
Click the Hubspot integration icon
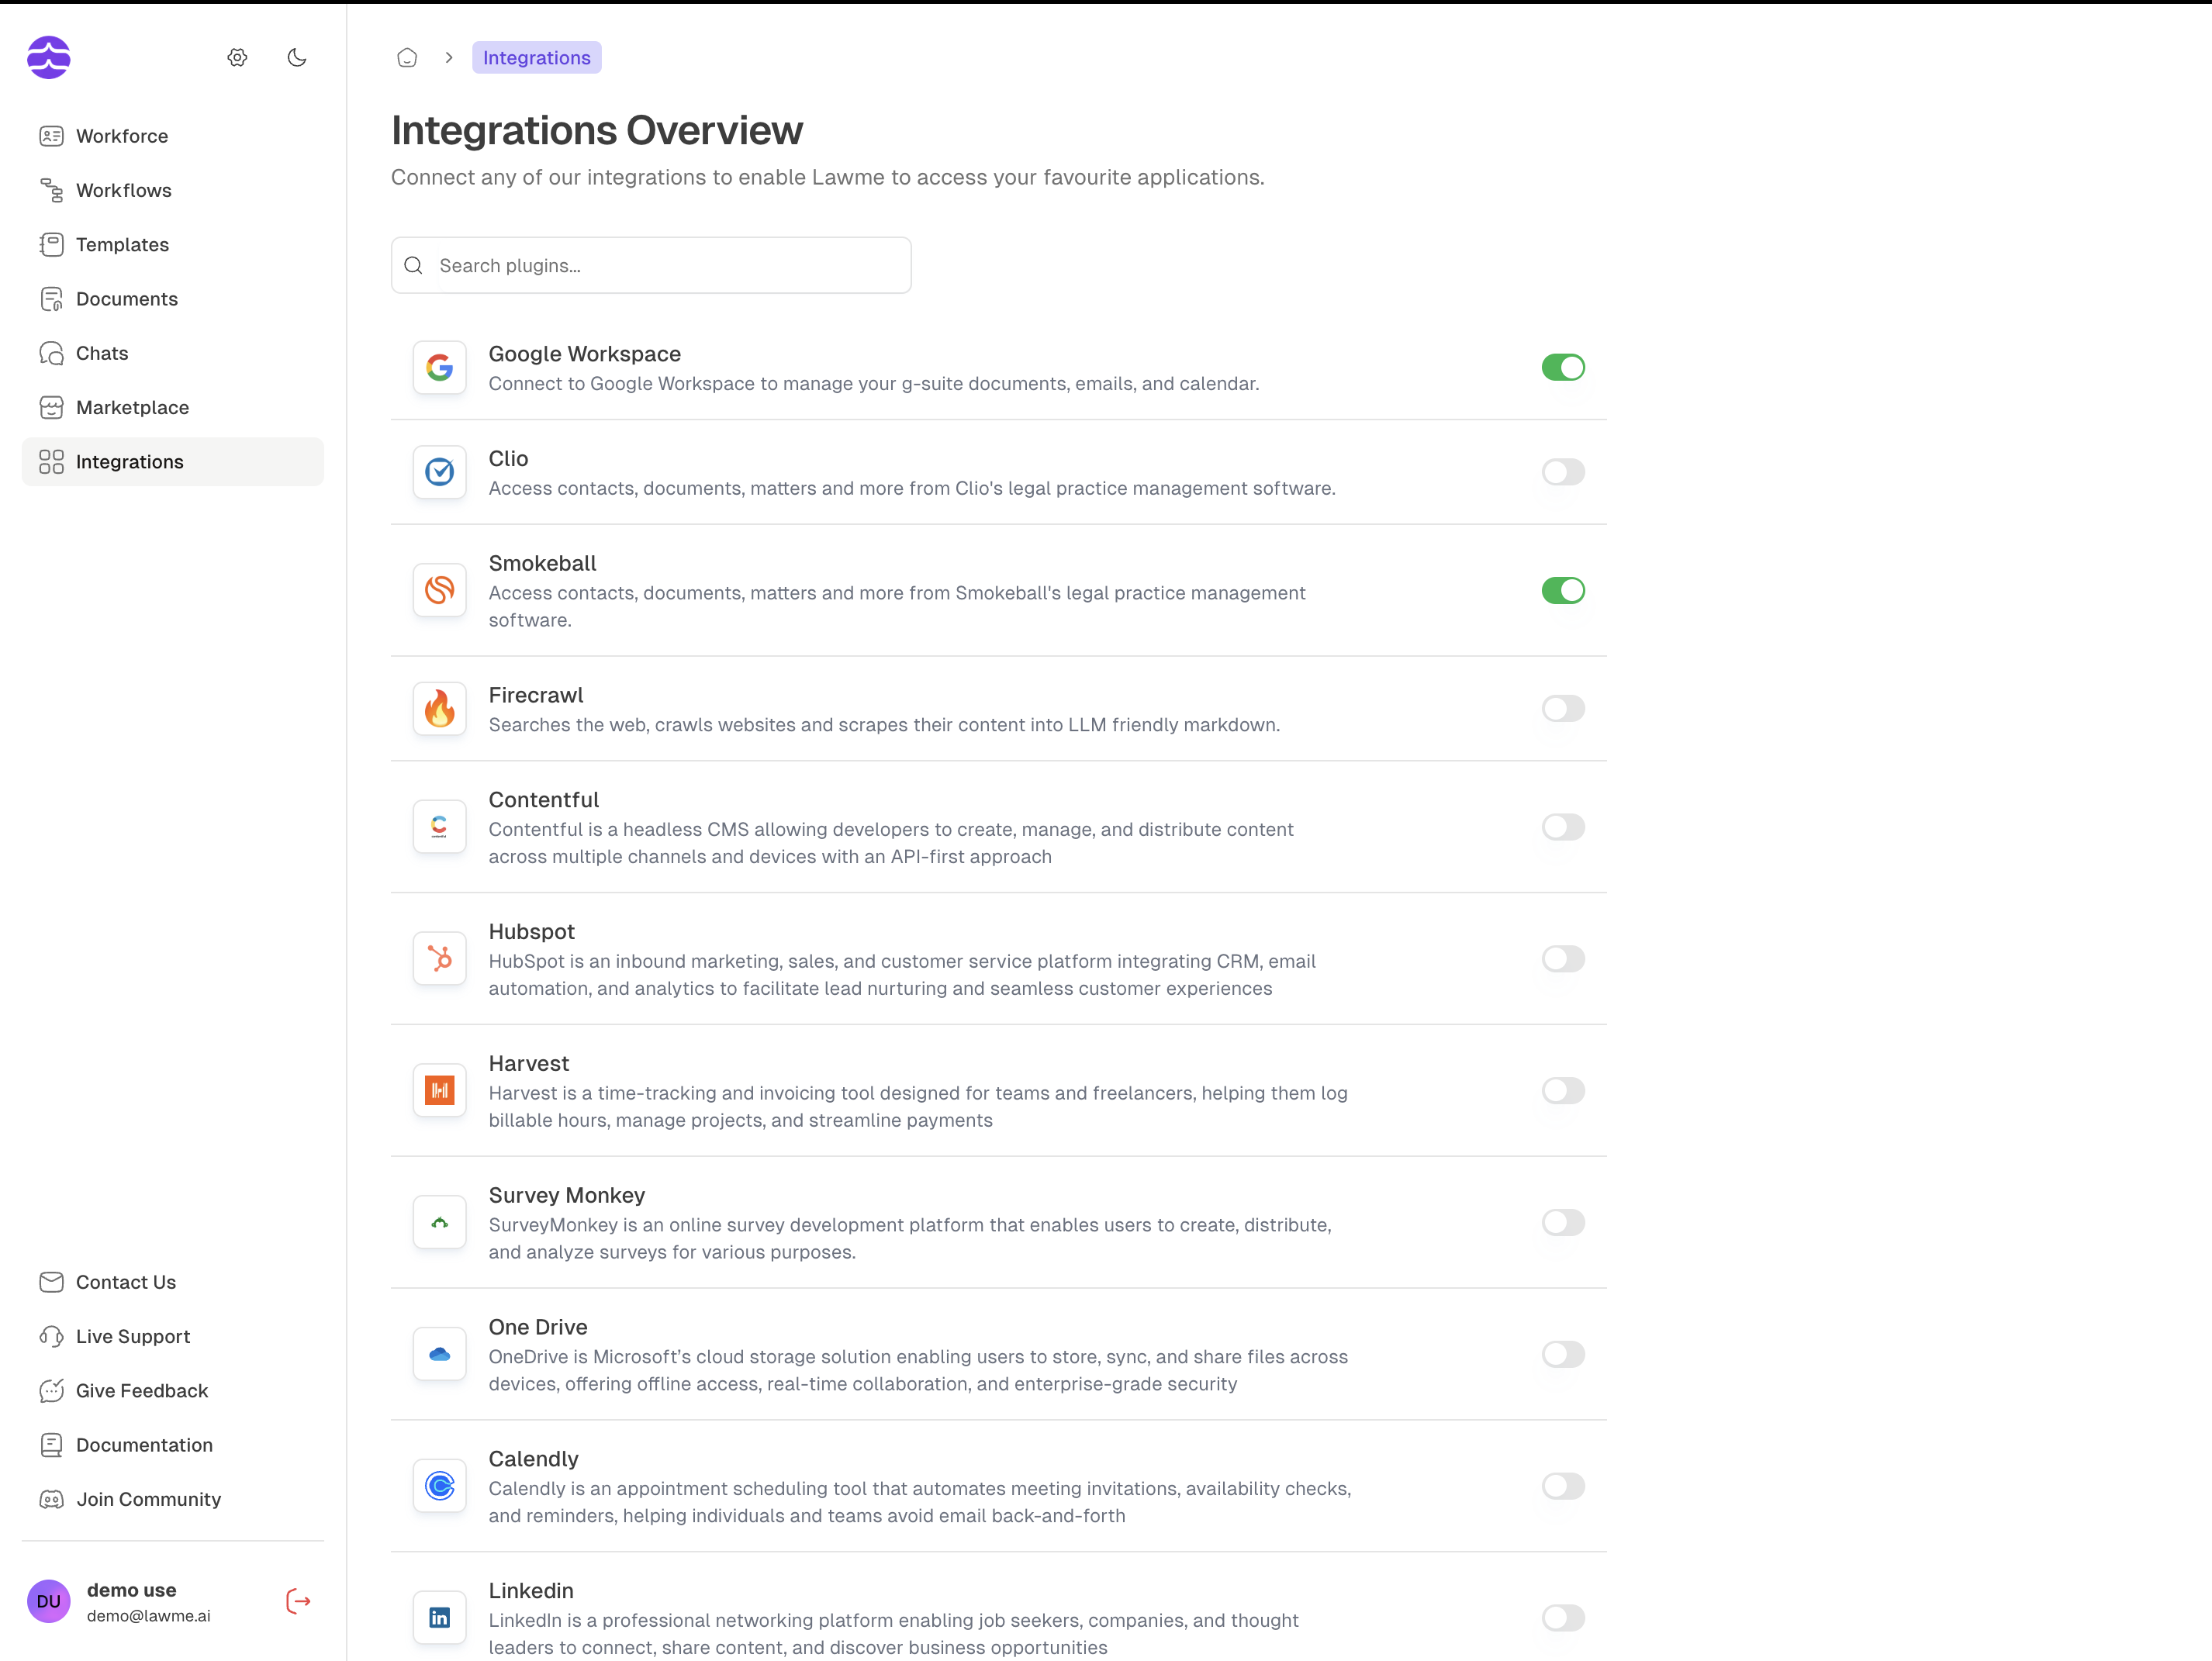[x=439, y=959]
